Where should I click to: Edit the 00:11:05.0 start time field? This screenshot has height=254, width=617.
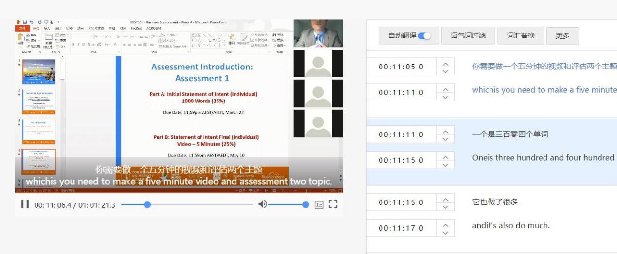point(401,67)
